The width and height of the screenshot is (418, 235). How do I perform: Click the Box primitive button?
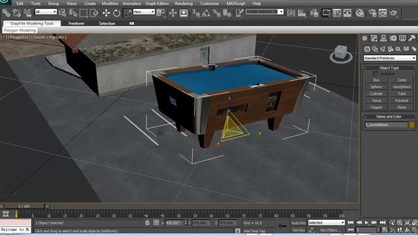376,80
